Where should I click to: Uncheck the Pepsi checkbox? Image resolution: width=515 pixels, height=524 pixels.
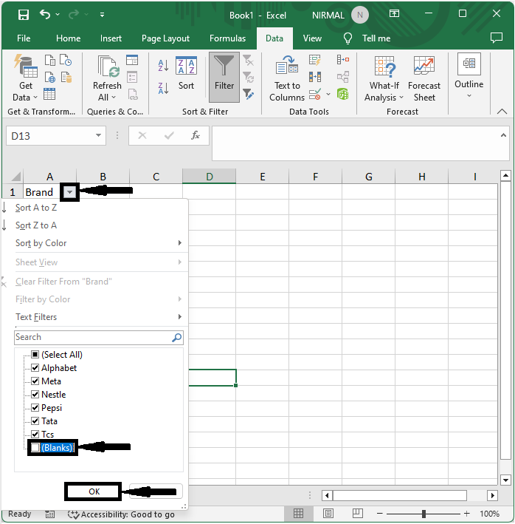click(x=35, y=408)
